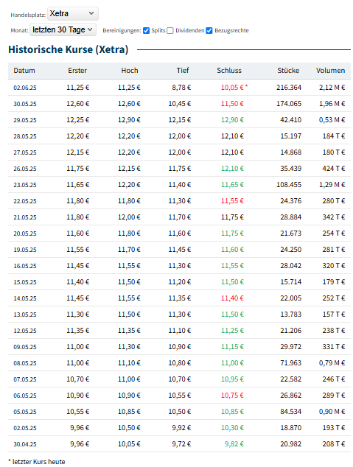Image resolution: width=353 pixels, height=467 pixels.
Task: Select the date 09.05.25
Action: [25, 347]
